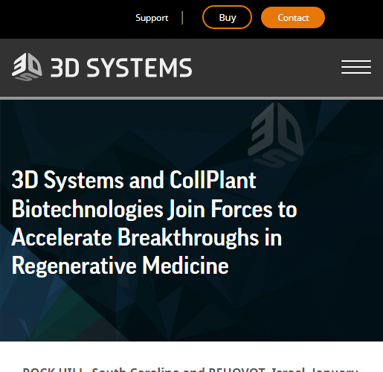Click the headline line "3D Systems and CollPlant"
The image size is (383, 372).
click(x=134, y=180)
